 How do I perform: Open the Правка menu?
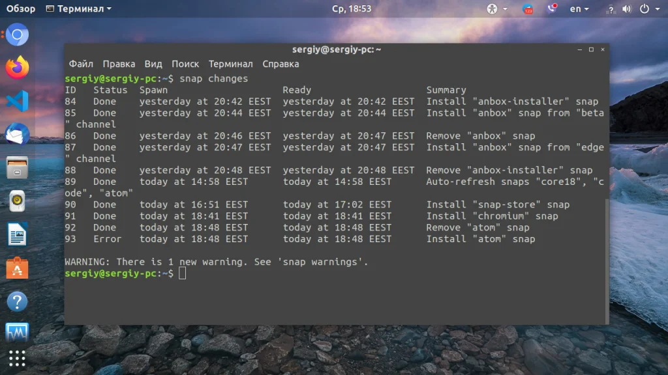click(x=119, y=64)
